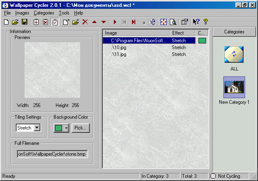Click the yellow question mark help icon

205,22
